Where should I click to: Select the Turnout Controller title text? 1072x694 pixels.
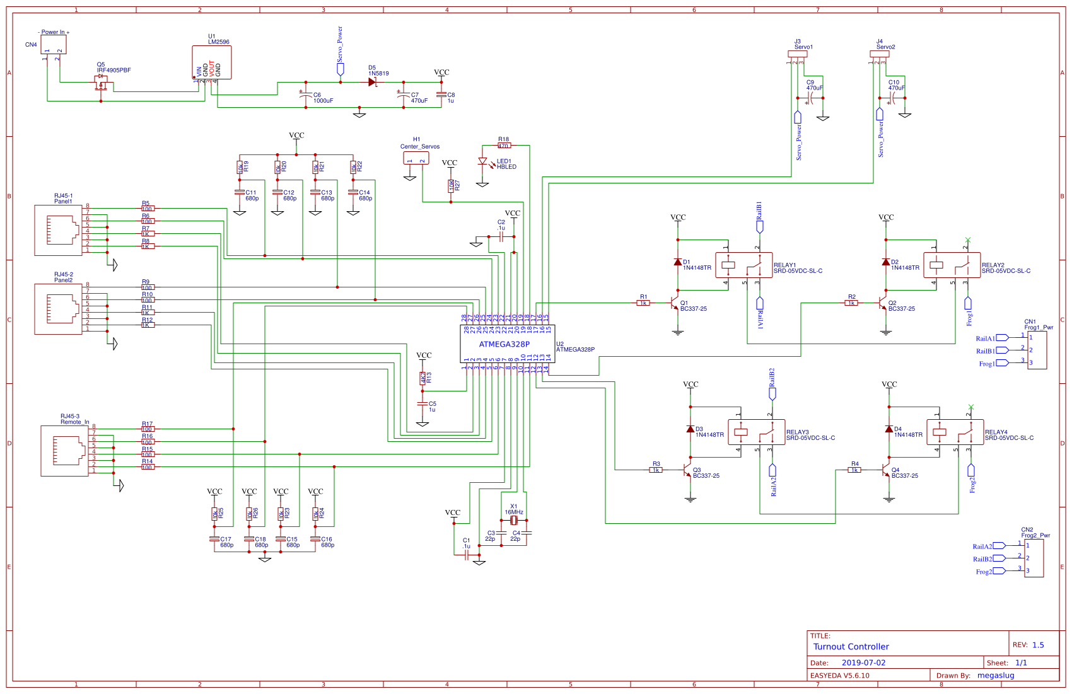pos(851,647)
